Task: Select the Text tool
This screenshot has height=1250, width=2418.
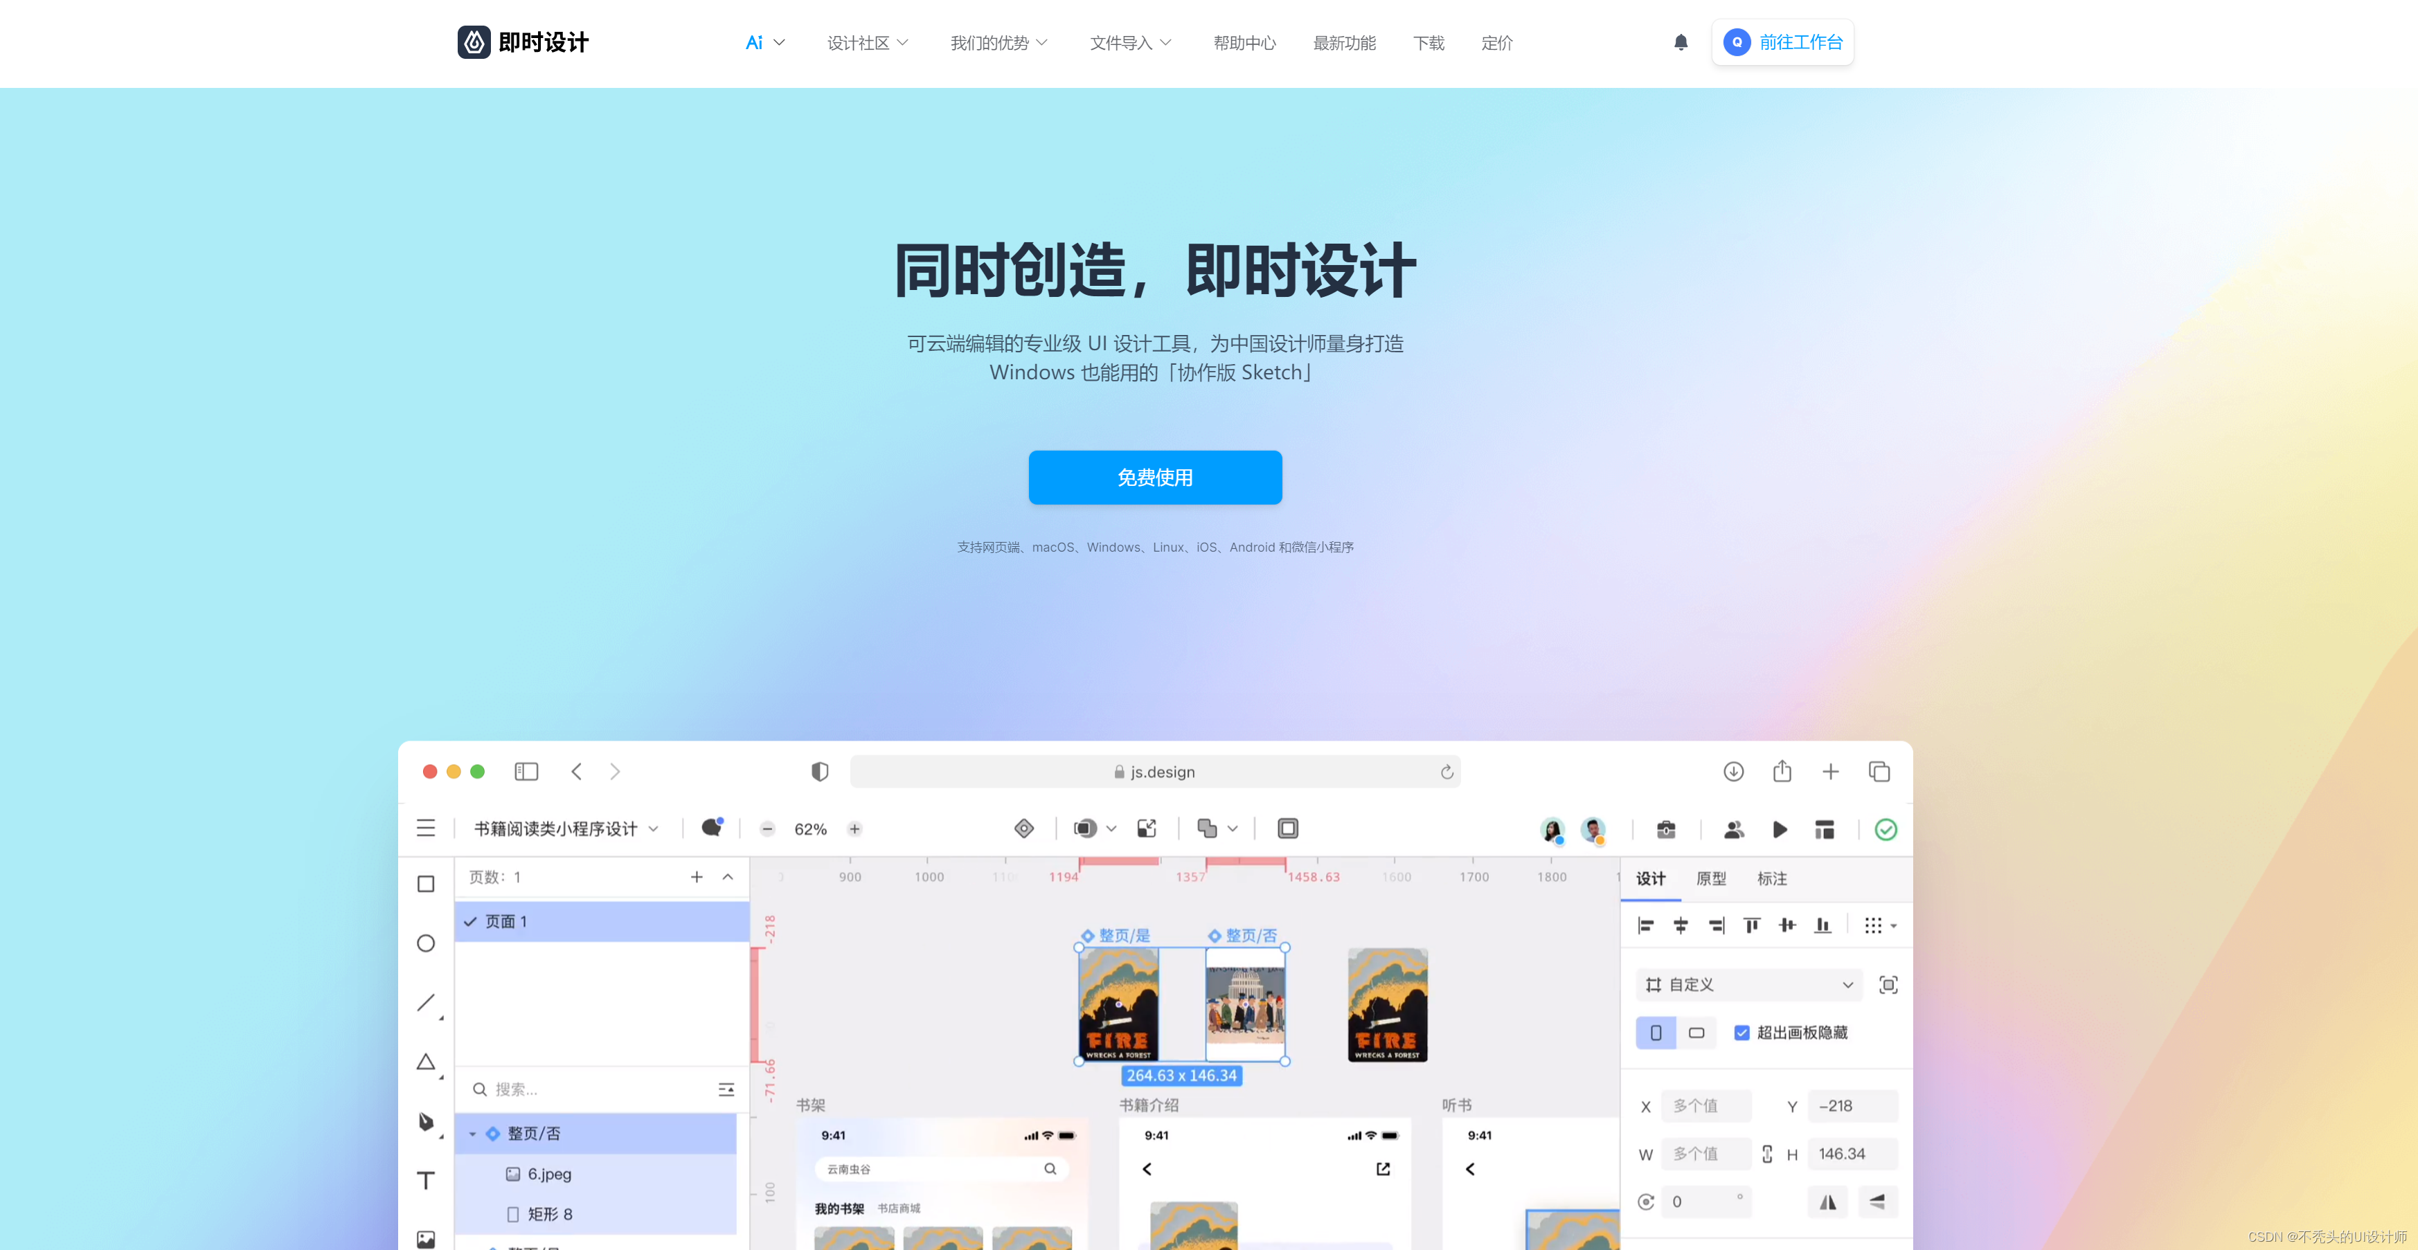Action: [426, 1181]
